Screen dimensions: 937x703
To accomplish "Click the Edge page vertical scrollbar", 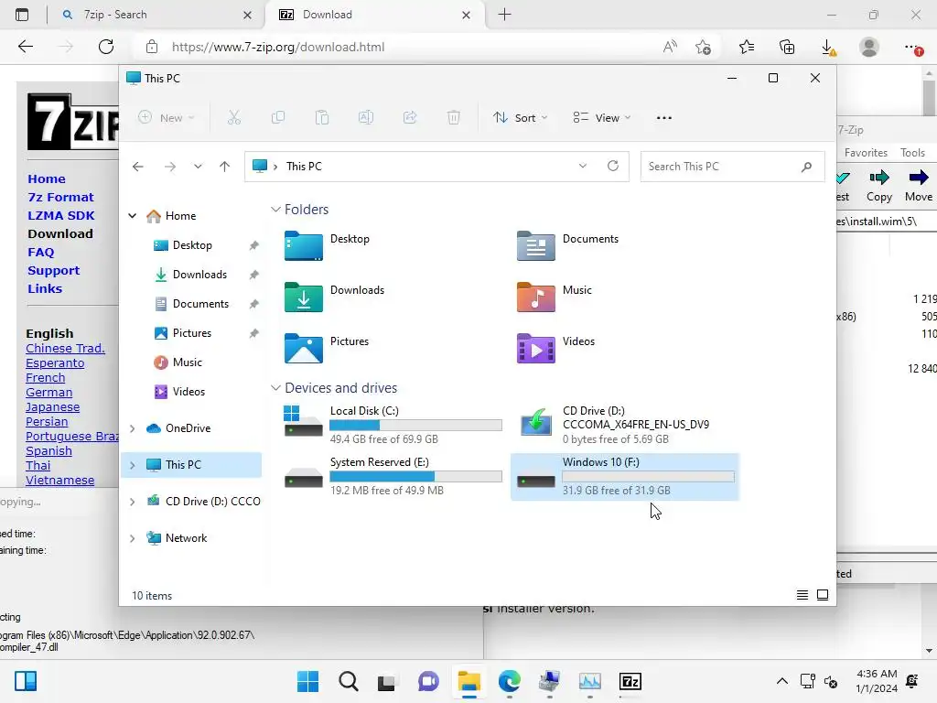I will pos(929,99).
